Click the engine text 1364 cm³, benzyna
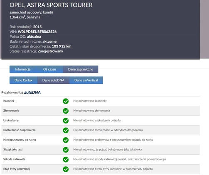This screenshot has height=175, width=209. 25,17
